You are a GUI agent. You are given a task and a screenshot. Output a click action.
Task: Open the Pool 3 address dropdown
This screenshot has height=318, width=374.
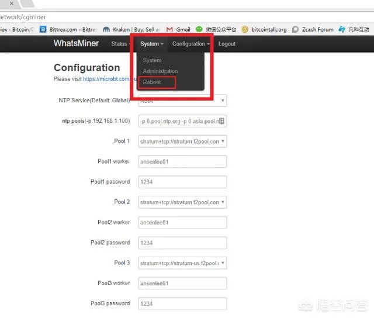(x=182, y=263)
